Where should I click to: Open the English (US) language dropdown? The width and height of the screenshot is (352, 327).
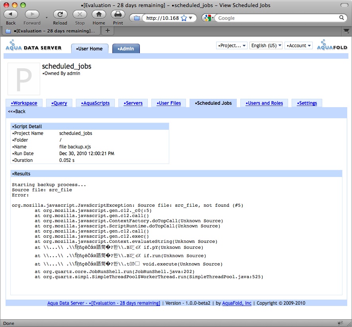(x=266, y=46)
